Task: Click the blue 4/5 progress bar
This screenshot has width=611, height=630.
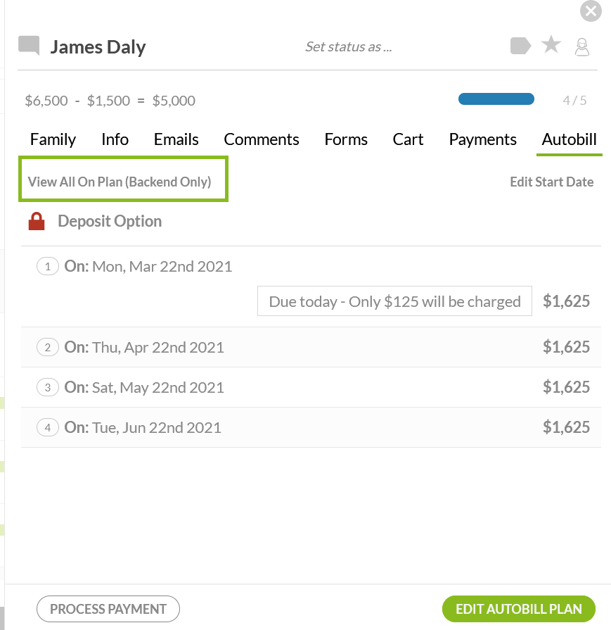Action: click(496, 100)
